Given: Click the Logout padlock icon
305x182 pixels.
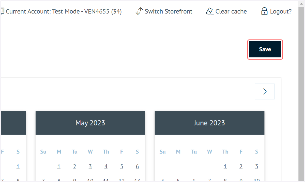Looking at the screenshot, I should pos(264,11).
